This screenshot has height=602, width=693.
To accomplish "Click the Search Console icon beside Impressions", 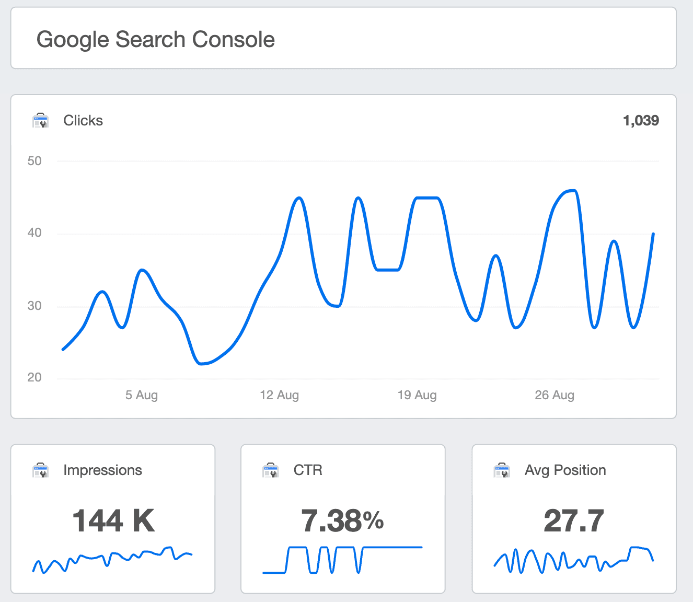I will click(41, 470).
